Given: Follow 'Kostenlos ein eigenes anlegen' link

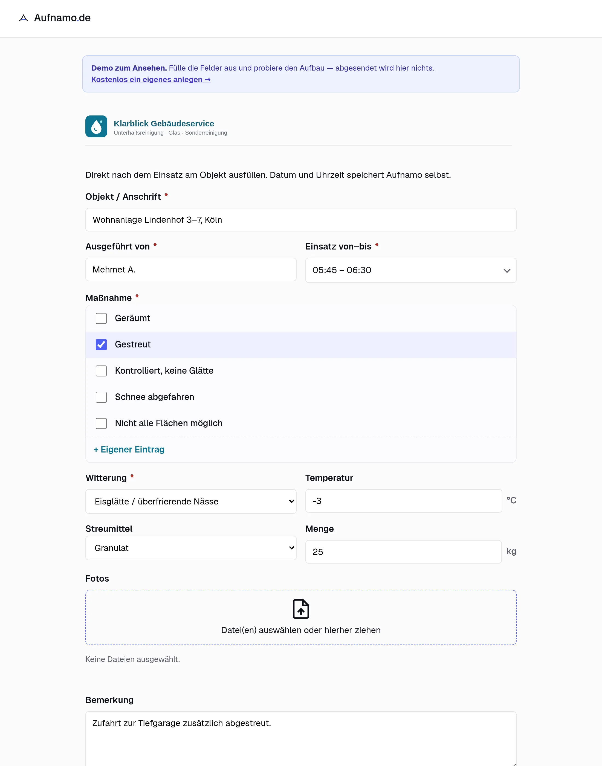Looking at the screenshot, I should pyautogui.click(x=151, y=80).
